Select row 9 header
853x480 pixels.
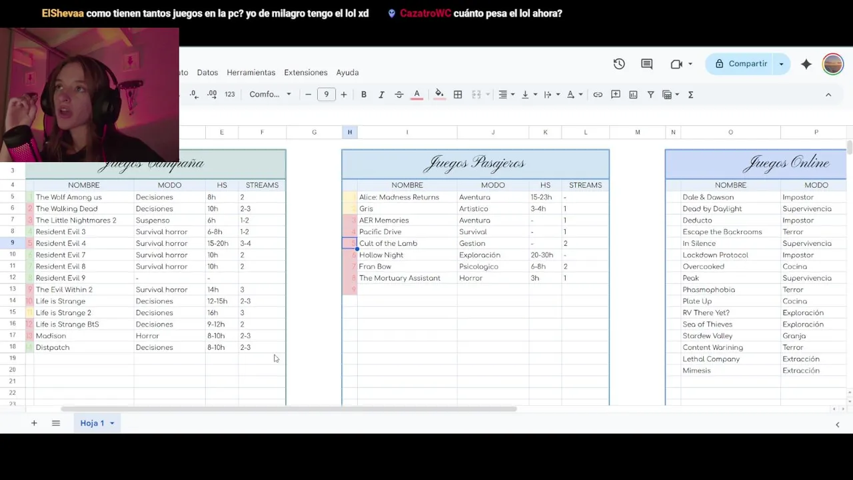pos(13,243)
